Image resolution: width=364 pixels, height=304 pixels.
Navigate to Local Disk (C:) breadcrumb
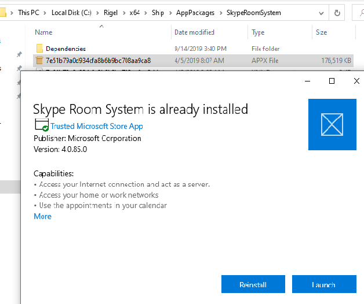(71, 13)
